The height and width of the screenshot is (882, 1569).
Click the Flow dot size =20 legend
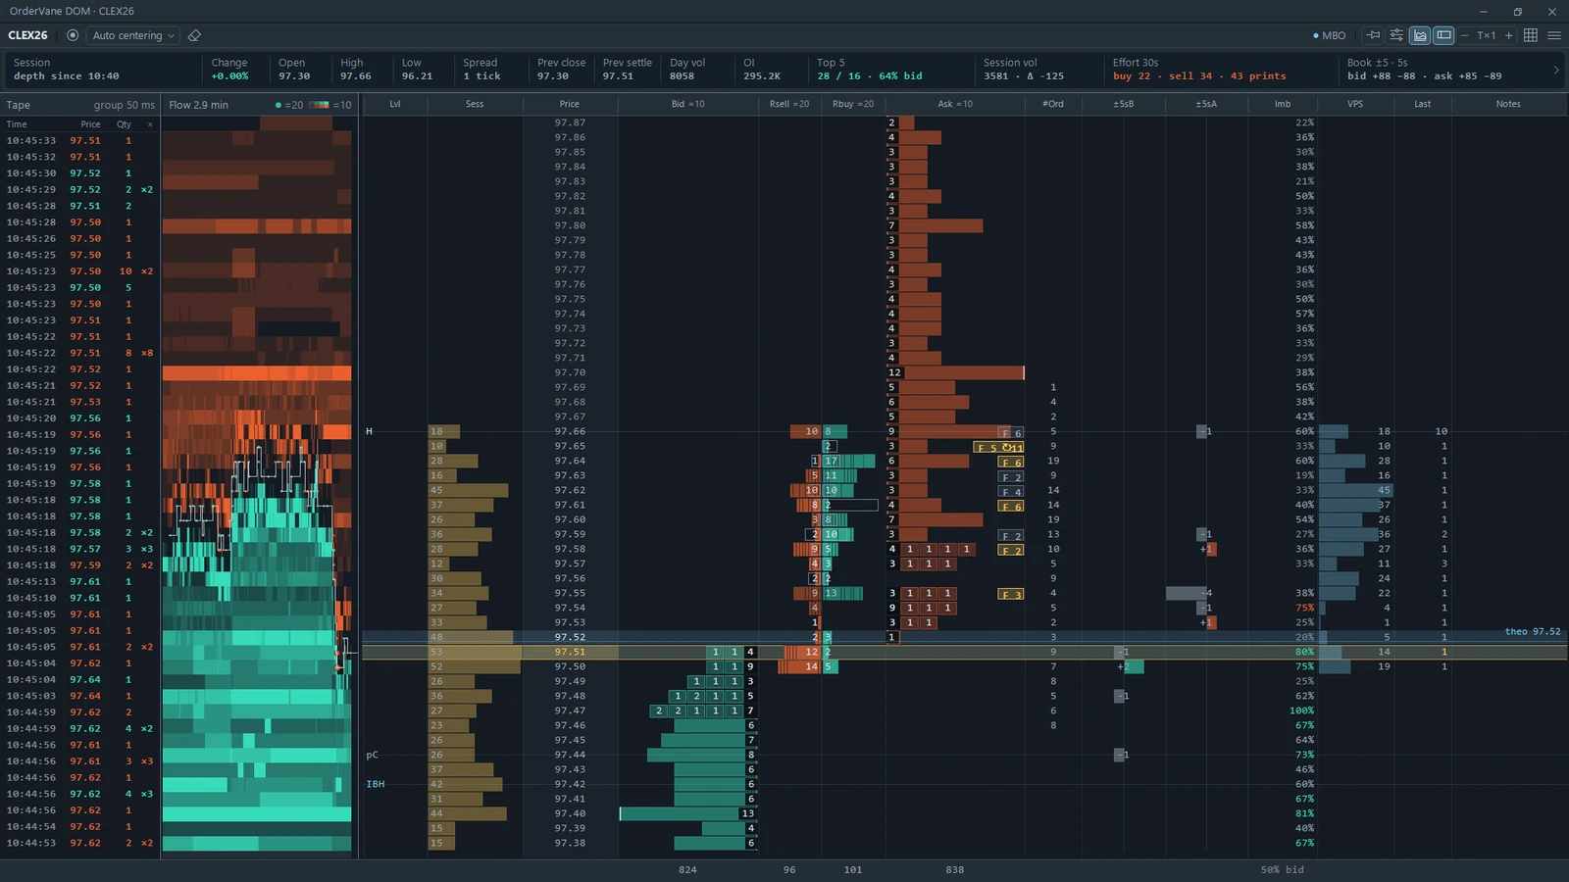pyautogui.click(x=289, y=105)
